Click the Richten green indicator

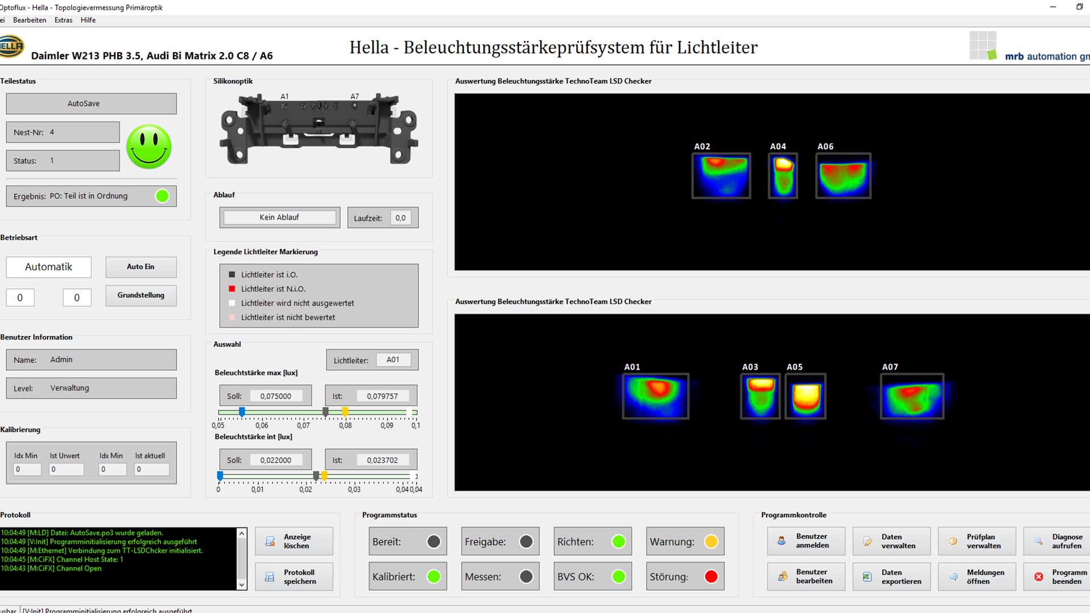tap(619, 541)
